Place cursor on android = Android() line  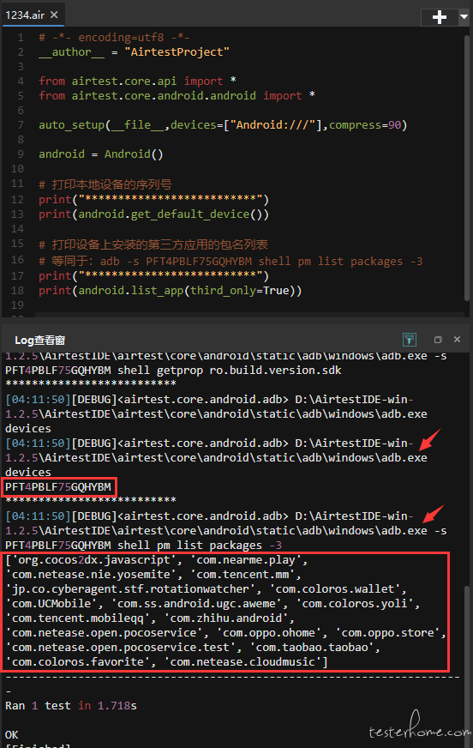click(101, 154)
